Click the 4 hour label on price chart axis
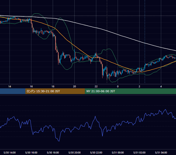This screenshot has width=176, height=155. coord(161,87)
